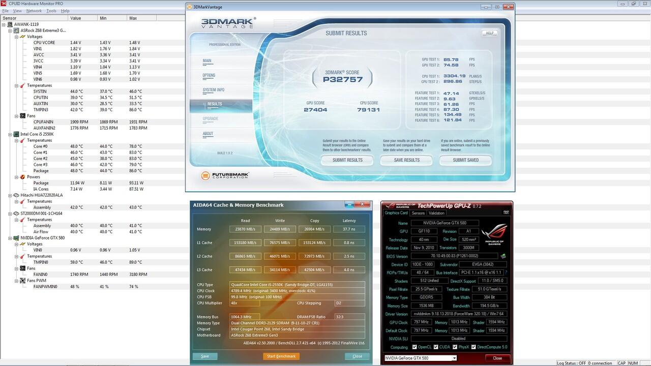
Task: Click the CPUID Hardware Monitor title bar icon
Action: (3, 4)
